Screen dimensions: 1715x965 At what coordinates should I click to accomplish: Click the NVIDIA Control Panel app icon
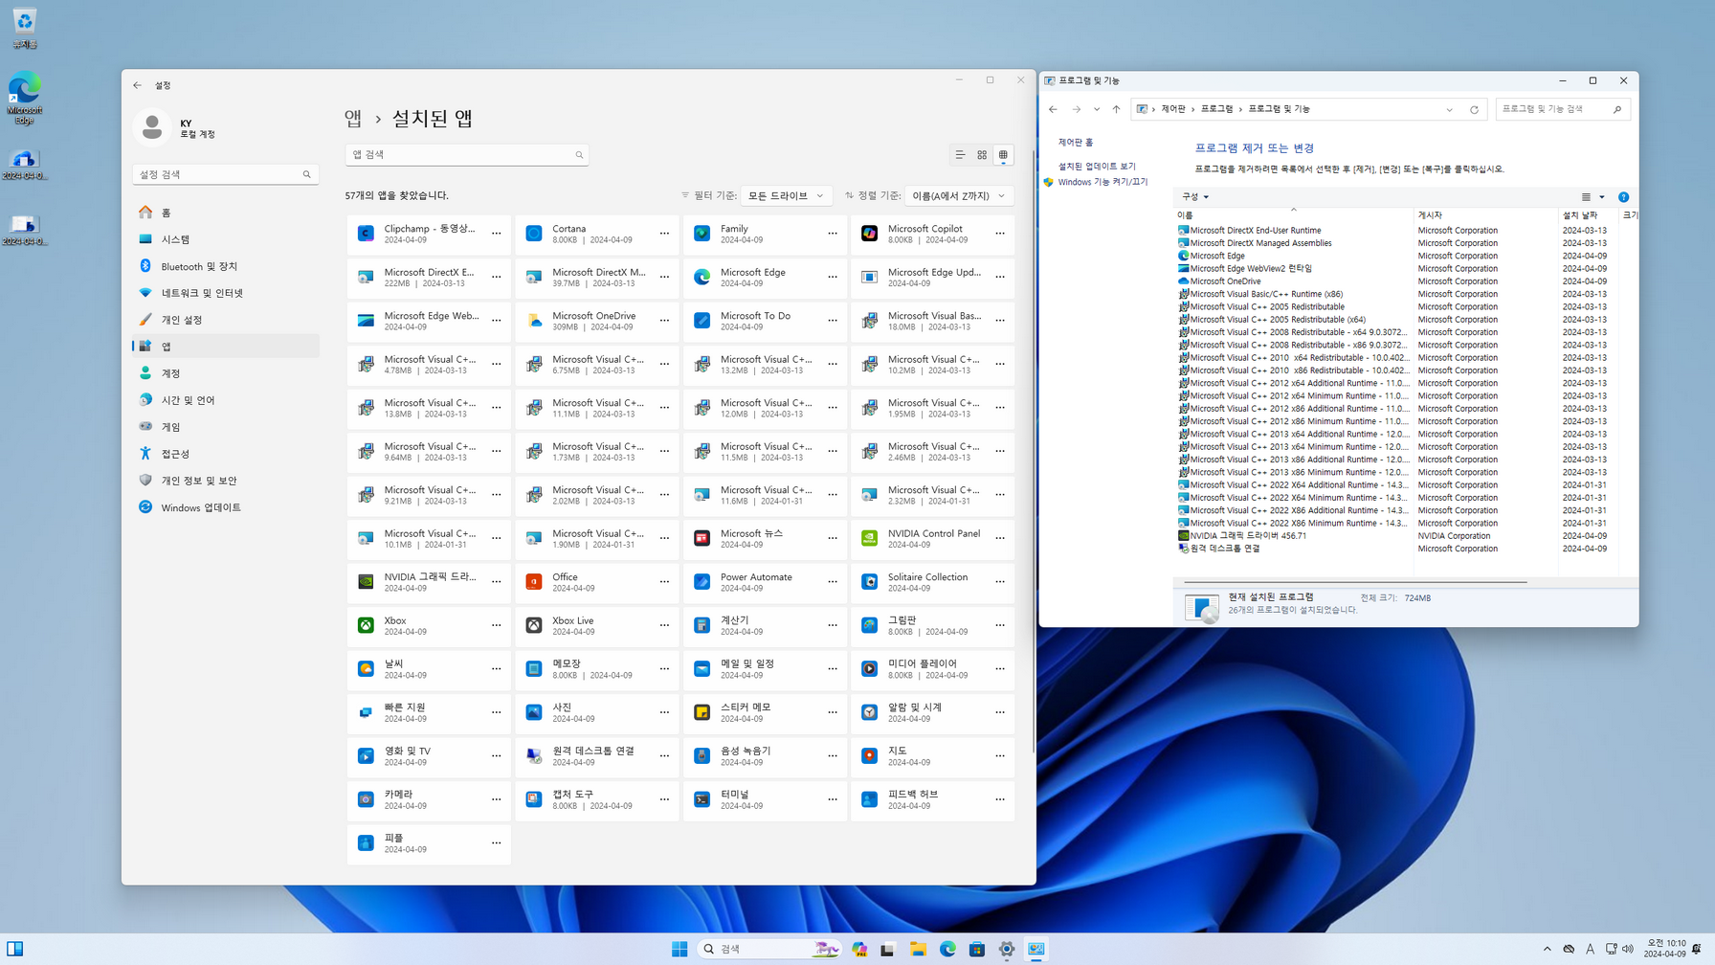tap(869, 538)
